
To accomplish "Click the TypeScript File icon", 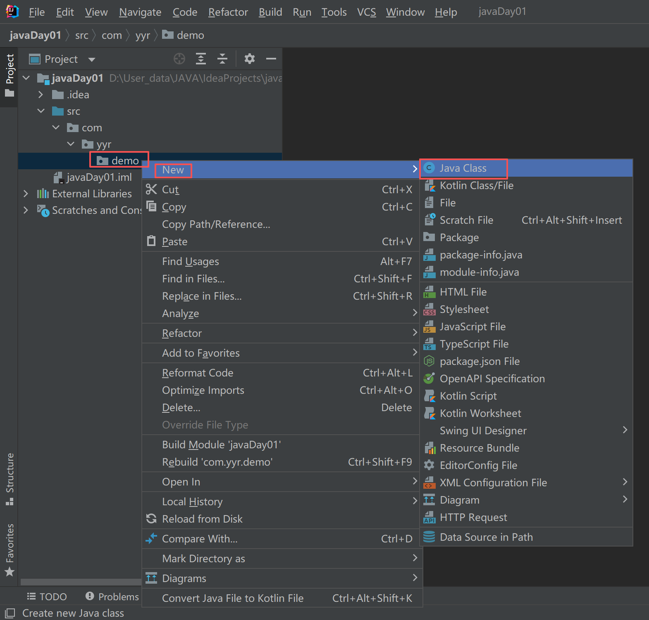I will (x=429, y=344).
